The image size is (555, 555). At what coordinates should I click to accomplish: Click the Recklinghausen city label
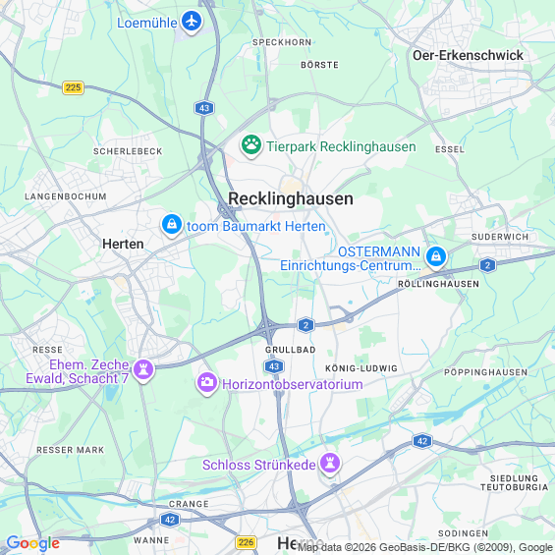[x=291, y=198]
